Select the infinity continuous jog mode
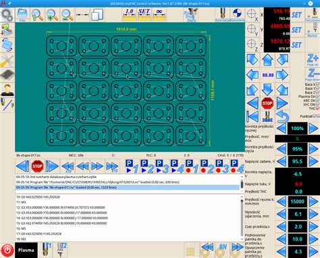 (159, 15)
